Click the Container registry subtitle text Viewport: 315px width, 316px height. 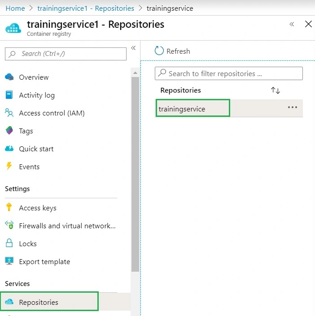(49, 34)
